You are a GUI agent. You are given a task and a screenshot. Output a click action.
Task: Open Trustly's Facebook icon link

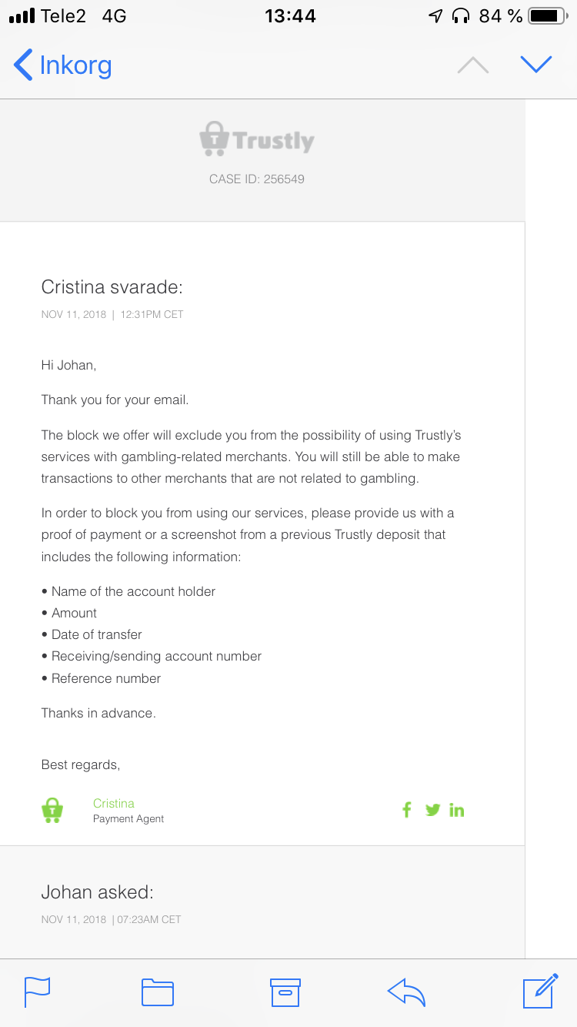click(x=407, y=809)
